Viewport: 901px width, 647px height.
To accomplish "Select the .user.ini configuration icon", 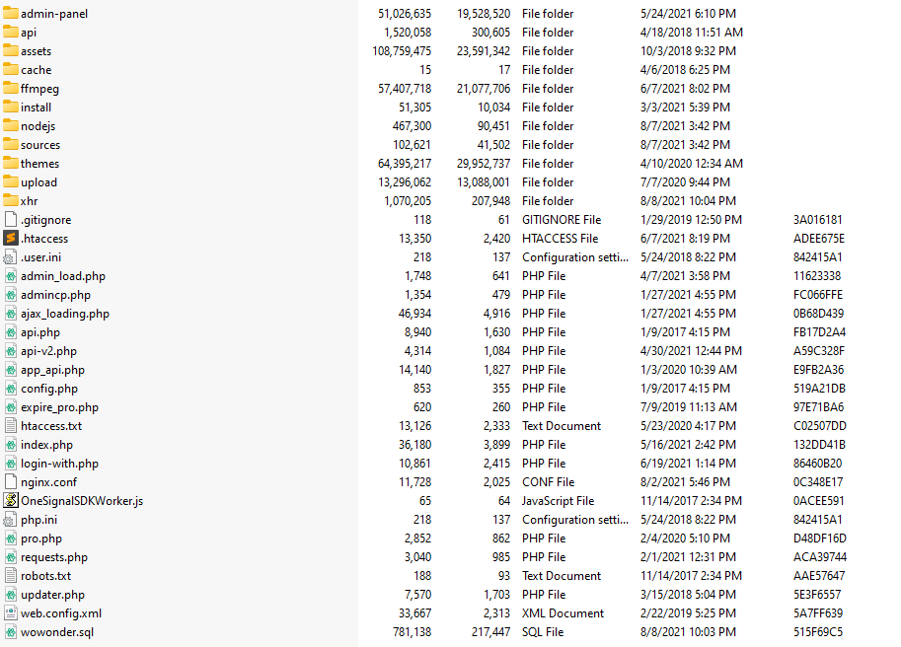I will tap(11, 257).
